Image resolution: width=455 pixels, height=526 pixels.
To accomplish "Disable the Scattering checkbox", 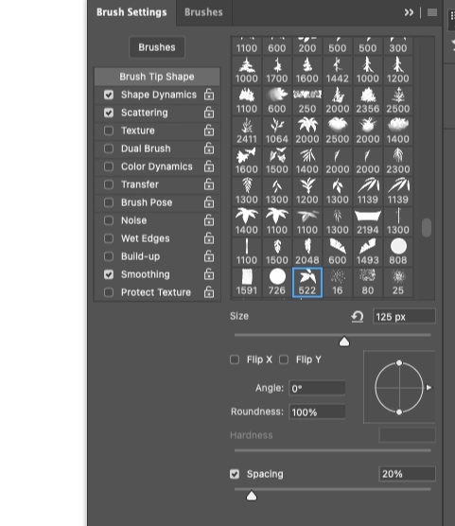I will [x=109, y=113].
